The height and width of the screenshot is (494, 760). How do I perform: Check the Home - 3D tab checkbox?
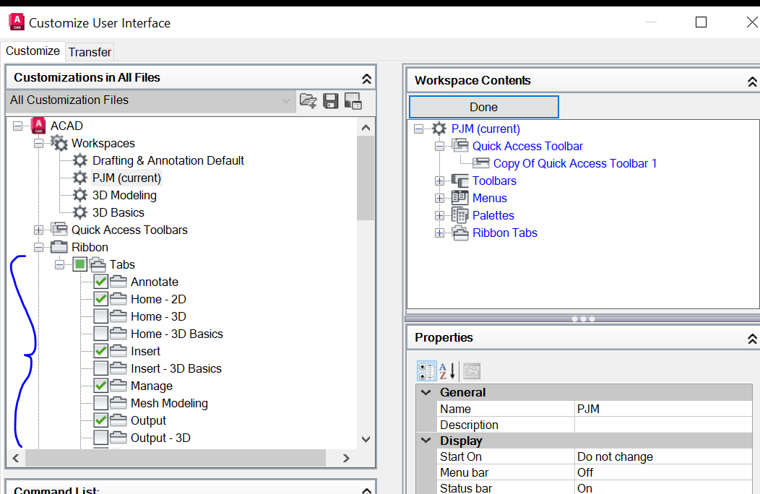tap(101, 316)
